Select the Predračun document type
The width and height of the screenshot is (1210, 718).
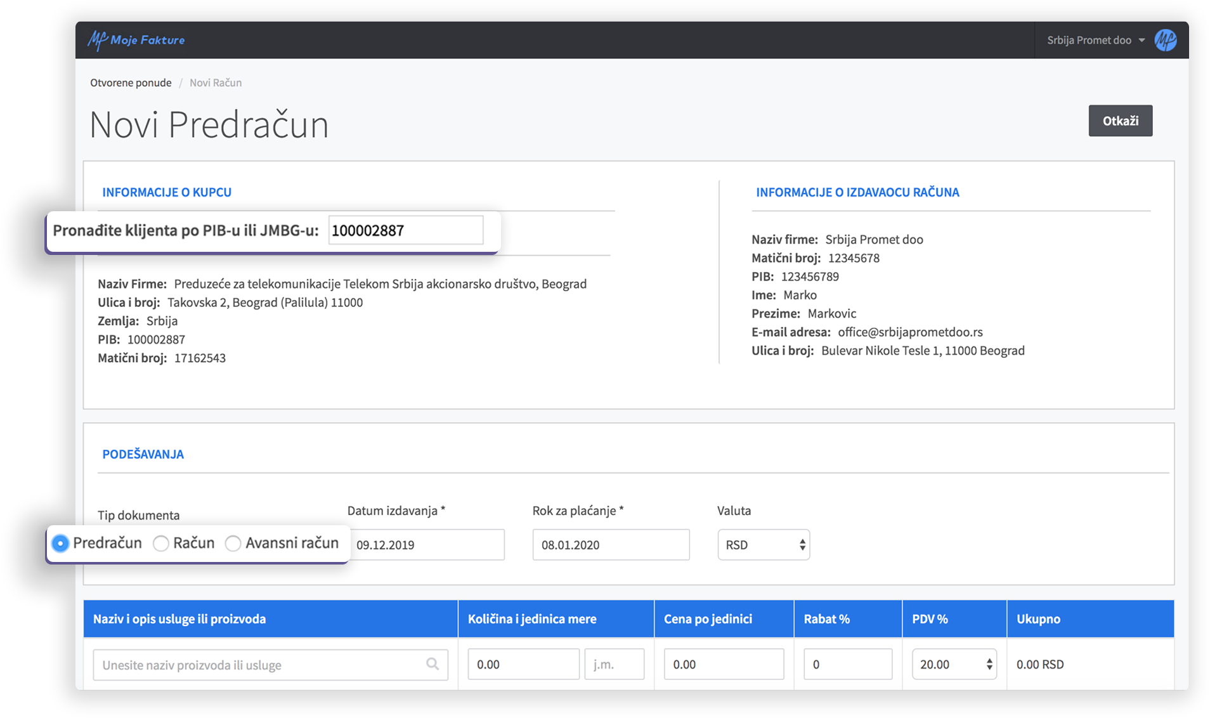[60, 544]
